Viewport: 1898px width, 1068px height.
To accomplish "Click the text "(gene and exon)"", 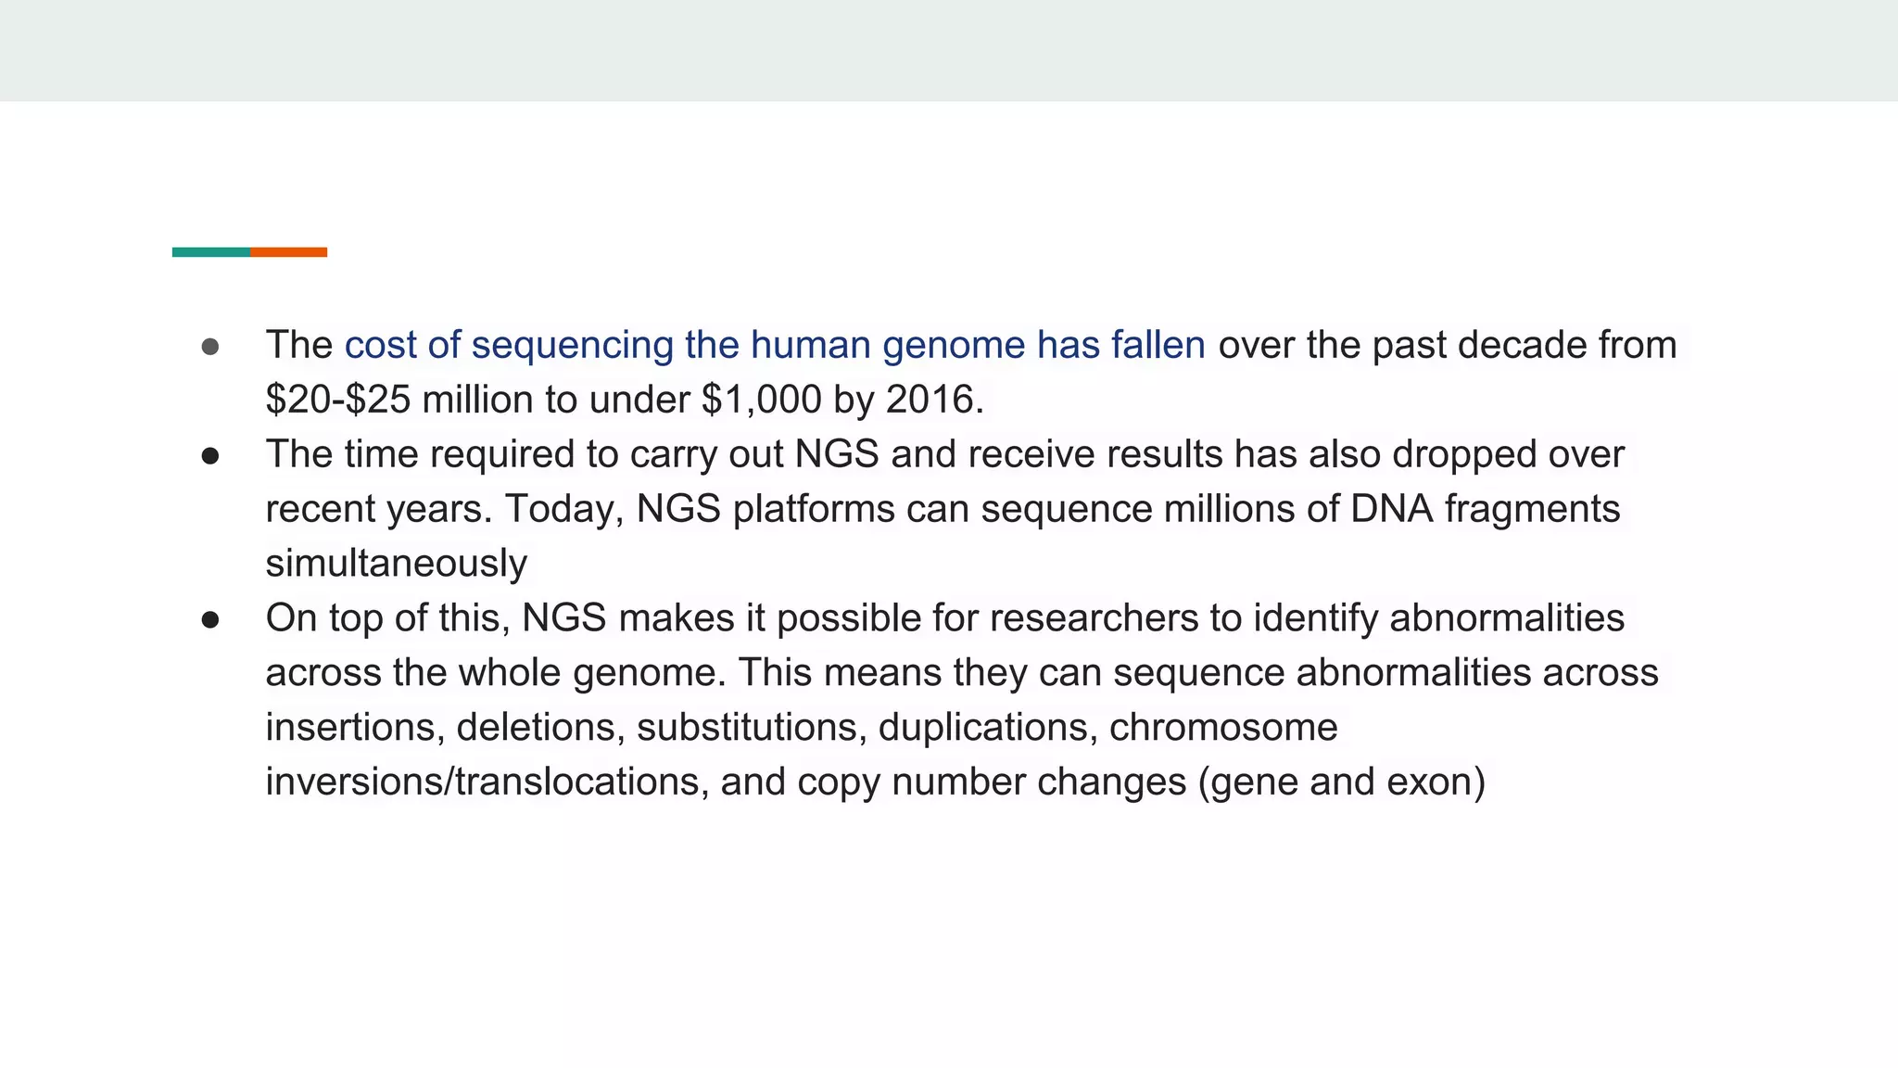I will (1342, 782).
